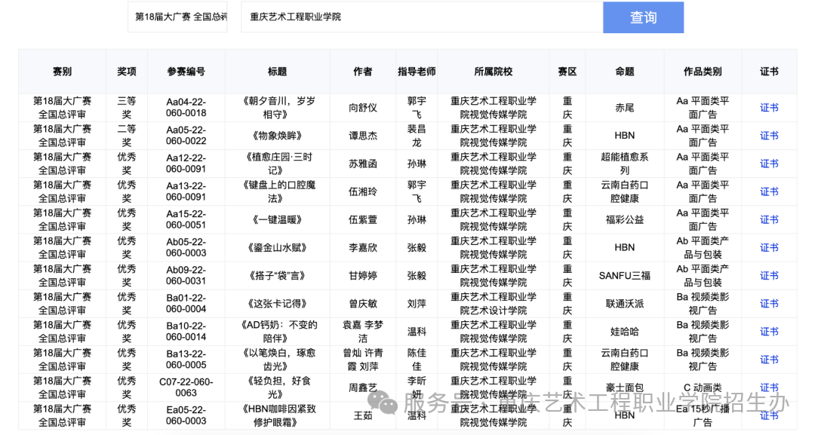This screenshot has height=435, width=815.
Task: Click the 查询 search button
Action: [x=643, y=17]
